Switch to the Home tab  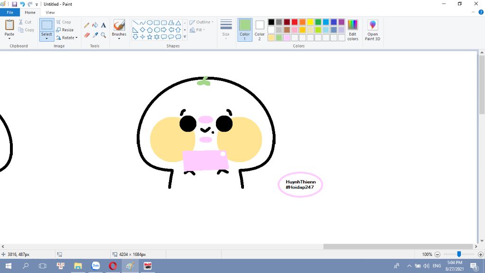(x=30, y=12)
